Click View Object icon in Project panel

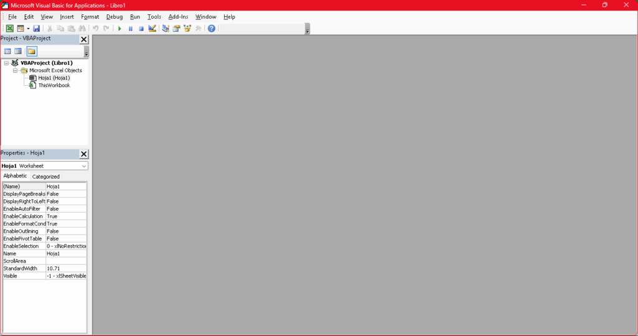click(18, 51)
